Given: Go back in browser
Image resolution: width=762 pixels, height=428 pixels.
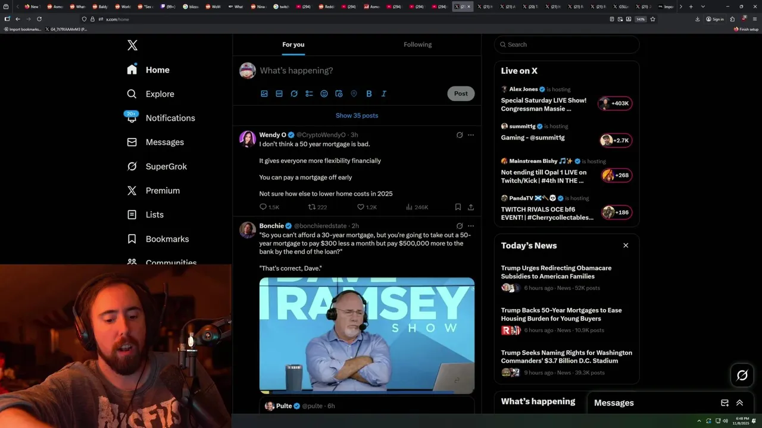Looking at the screenshot, I should [18, 19].
